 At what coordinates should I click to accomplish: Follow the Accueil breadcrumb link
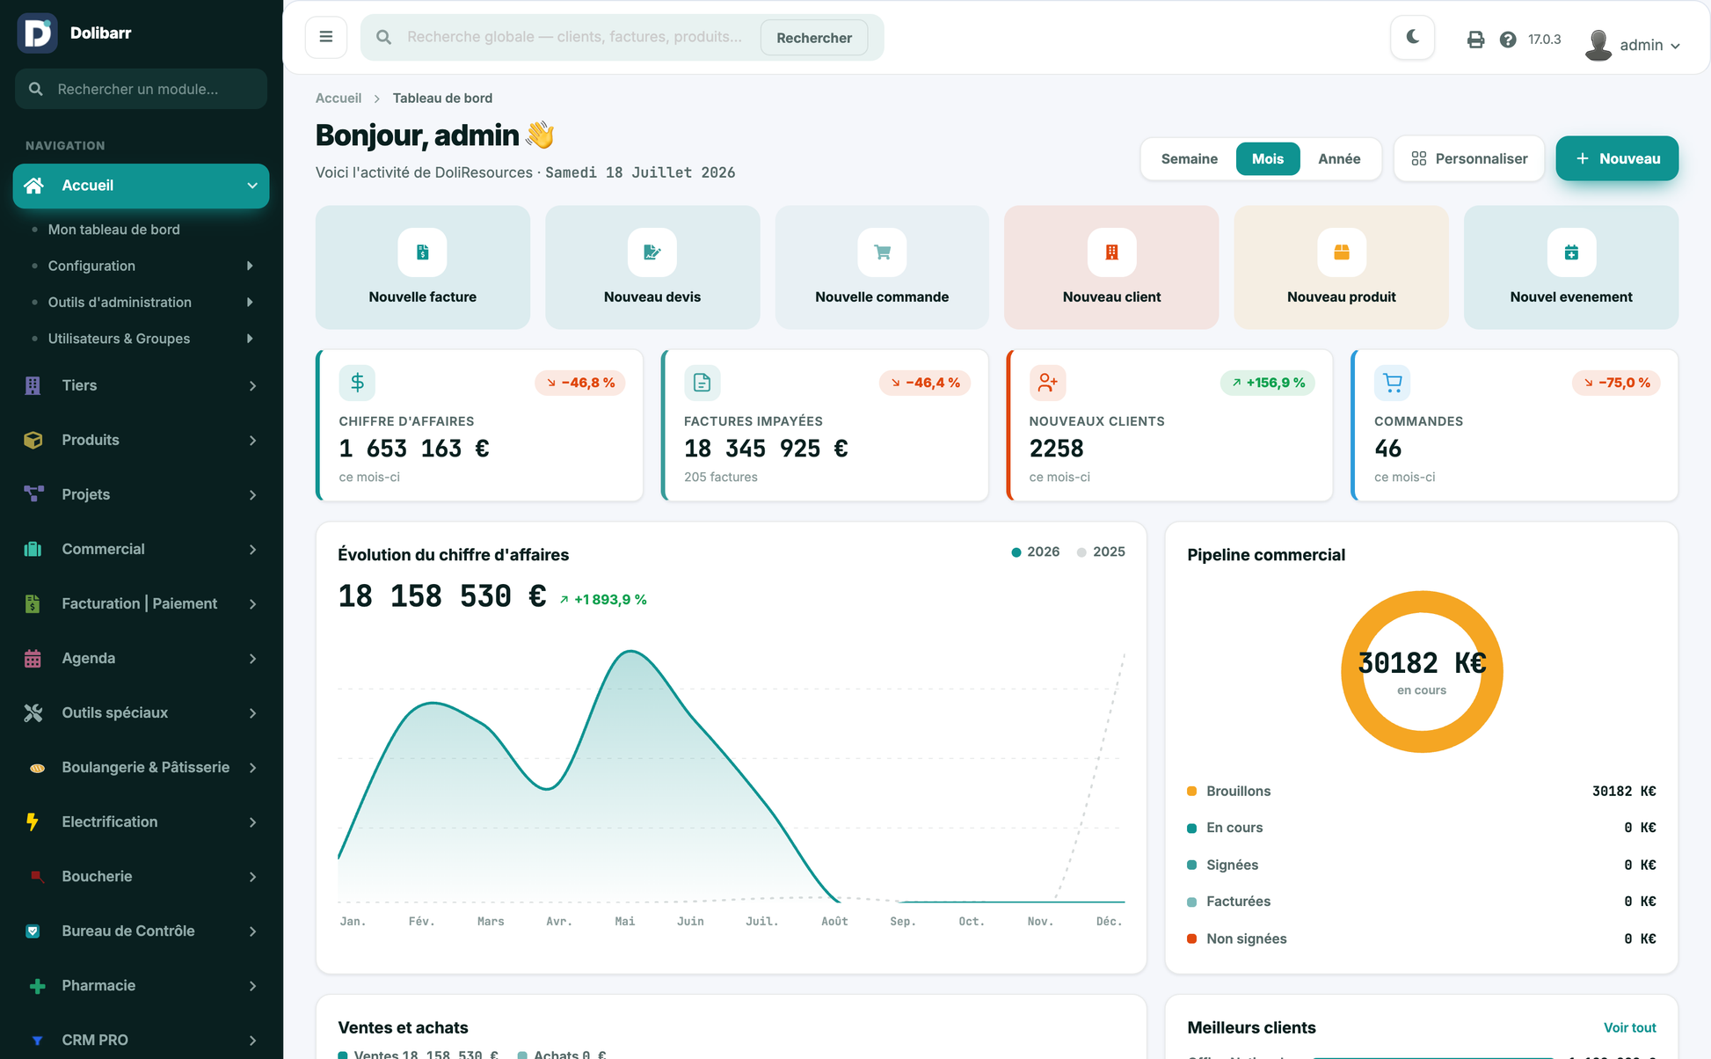pyautogui.click(x=339, y=98)
